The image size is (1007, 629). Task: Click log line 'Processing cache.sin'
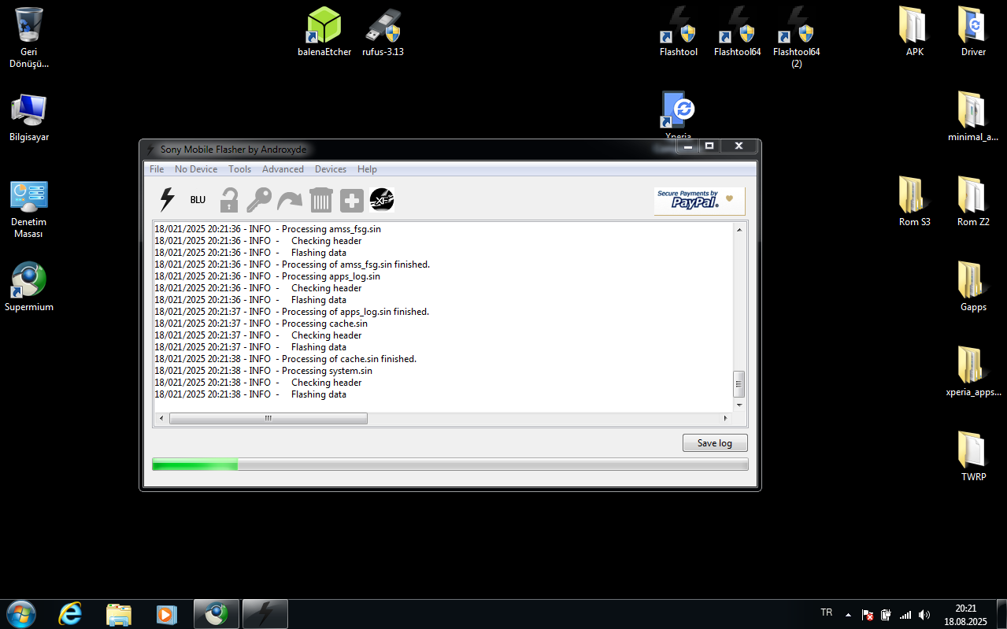pos(324,324)
